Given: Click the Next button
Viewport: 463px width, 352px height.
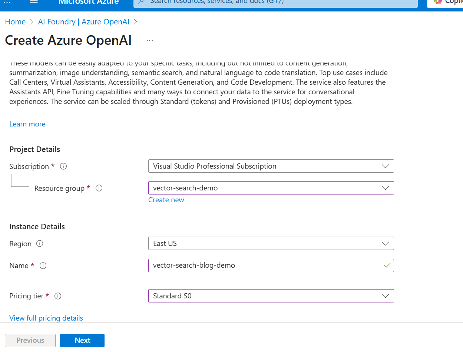Looking at the screenshot, I should [x=82, y=341].
